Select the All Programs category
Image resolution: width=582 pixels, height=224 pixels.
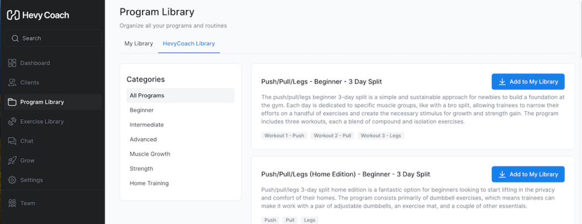click(x=180, y=95)
